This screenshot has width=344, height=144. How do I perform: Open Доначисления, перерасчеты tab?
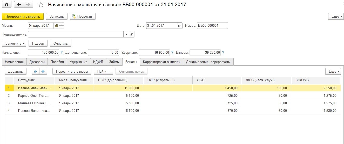coord(208,62)
